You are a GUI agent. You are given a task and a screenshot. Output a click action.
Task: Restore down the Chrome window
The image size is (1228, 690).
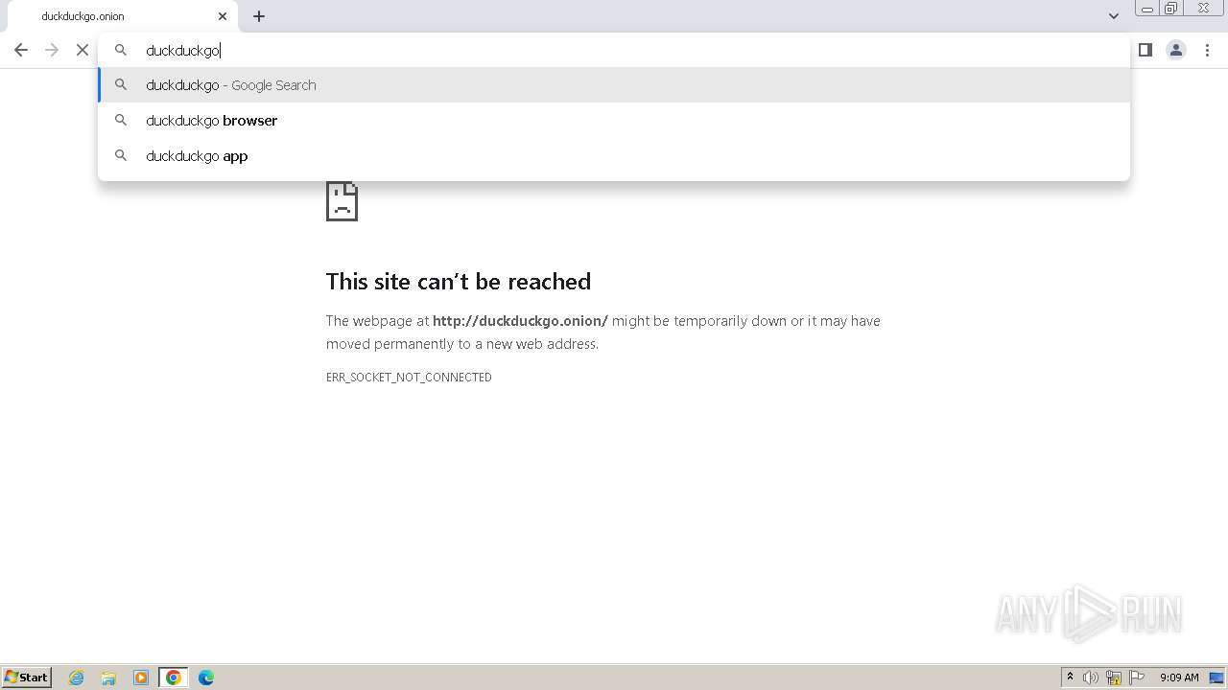coord(1170,9)
